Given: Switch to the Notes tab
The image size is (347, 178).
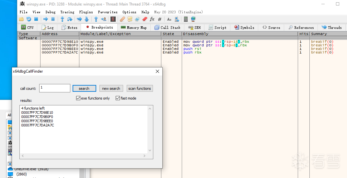Looking at the screenshot, I should (69, 28).
